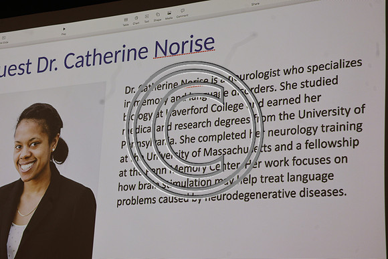Viewport: 388px width, 259px height.
Task: Click the words 'neurology training'
Action: click(x=315, y=130)
